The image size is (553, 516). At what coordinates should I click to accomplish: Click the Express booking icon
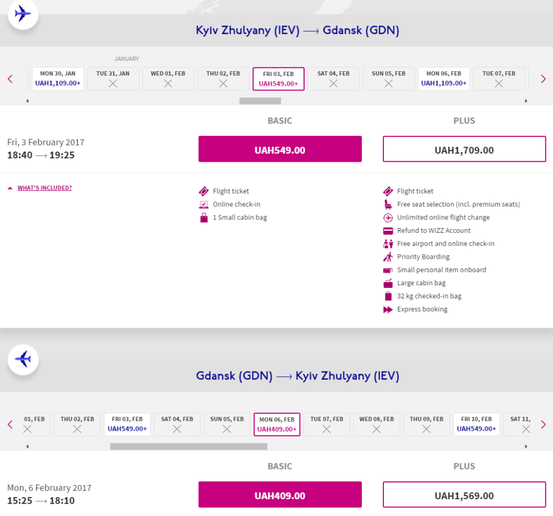coord(388,309)
